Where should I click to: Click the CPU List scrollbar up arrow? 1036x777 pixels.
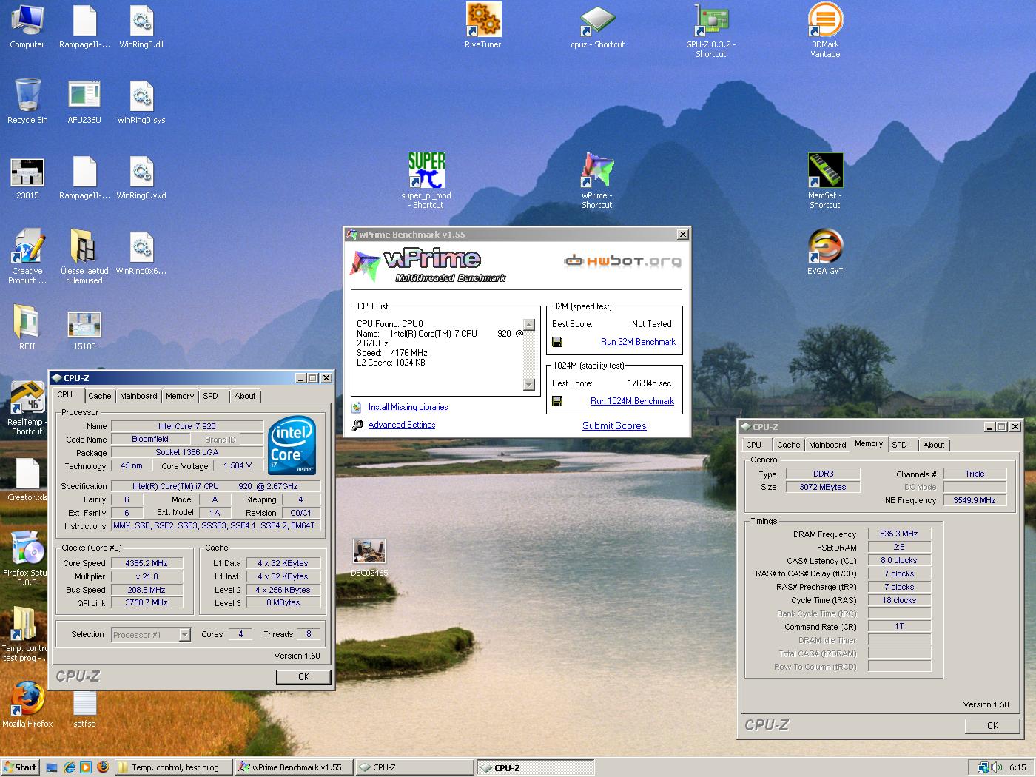pos(528,325)
